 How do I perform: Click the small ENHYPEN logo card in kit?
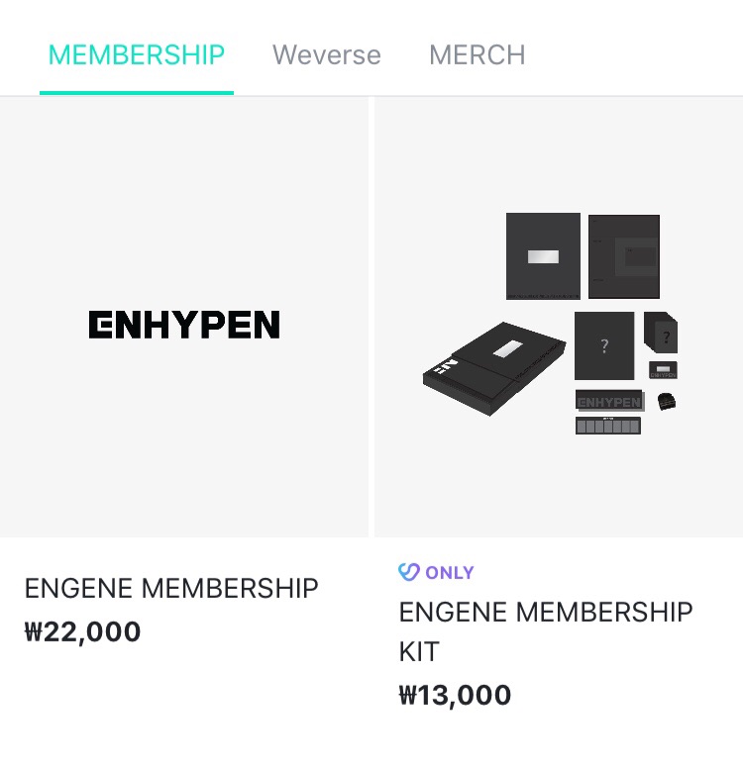coord(664,370)
